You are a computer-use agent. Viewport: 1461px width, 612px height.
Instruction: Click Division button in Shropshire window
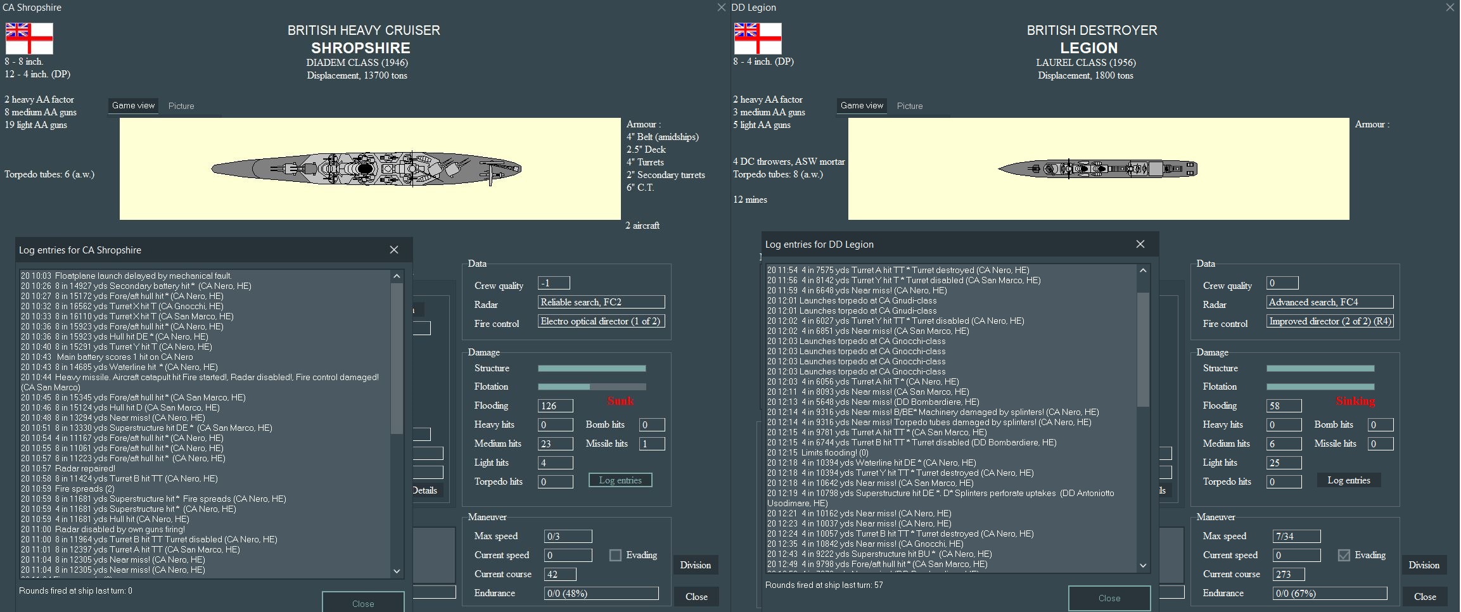[x=696, y=565]
